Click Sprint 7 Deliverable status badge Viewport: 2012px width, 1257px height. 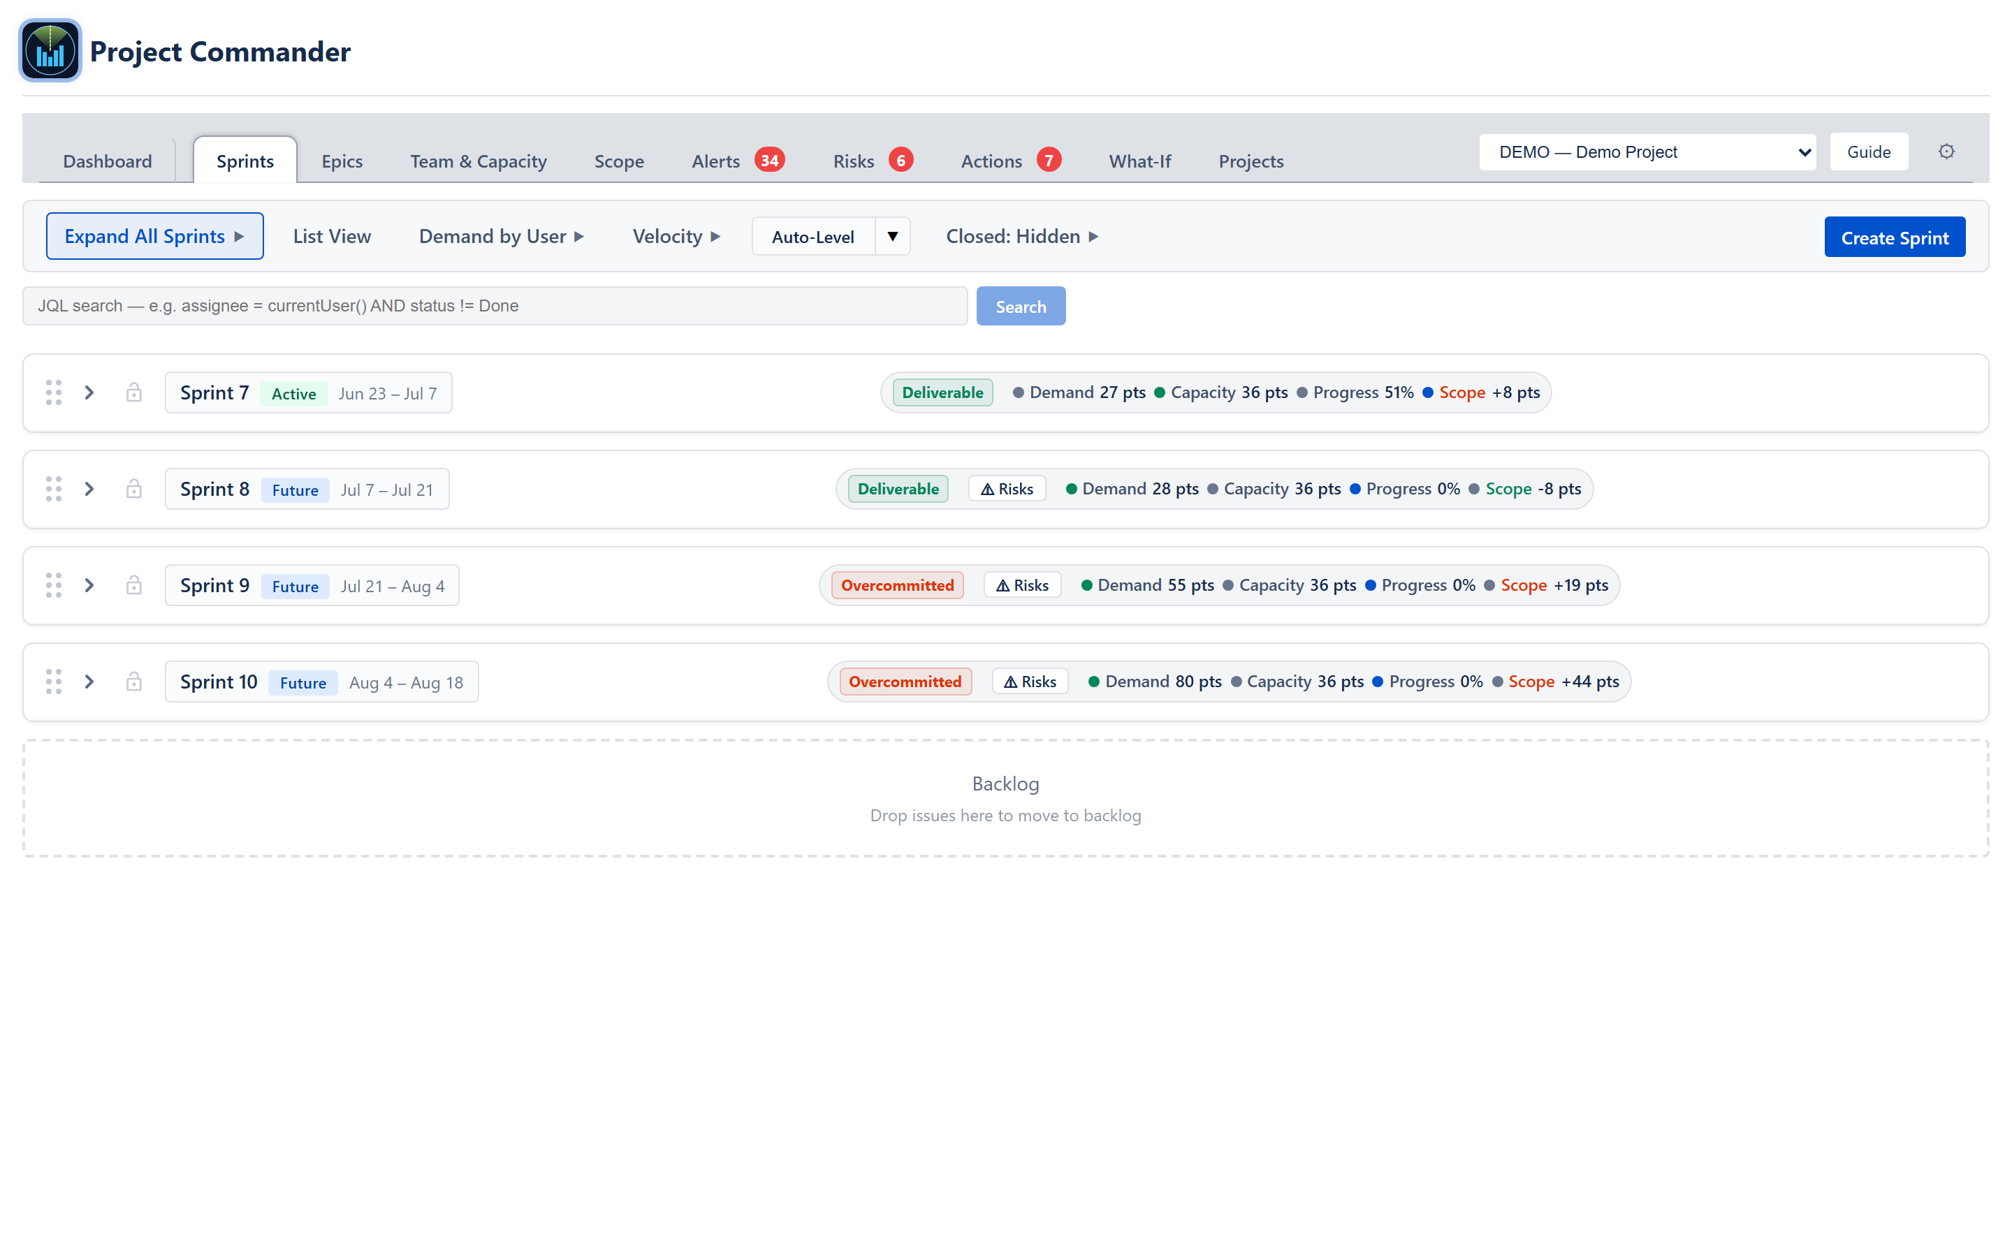pyautogui.click(x=942, y=392)
